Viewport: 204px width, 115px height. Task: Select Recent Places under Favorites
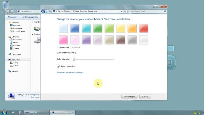tap(19, 31)
